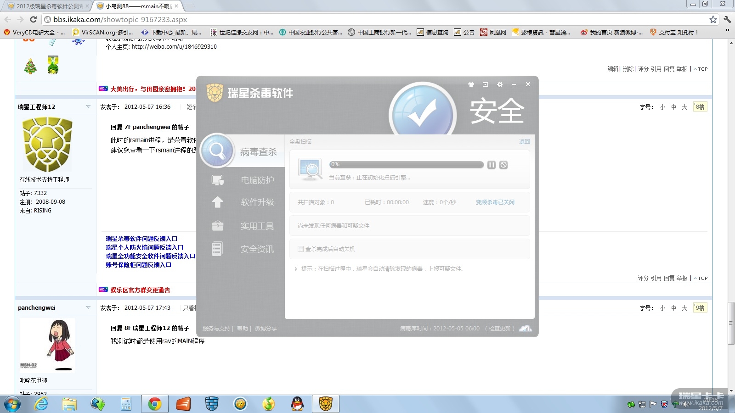The image size is (735, 413).
Task: Stop the virus scan in Rising
Action: [503, 165]
